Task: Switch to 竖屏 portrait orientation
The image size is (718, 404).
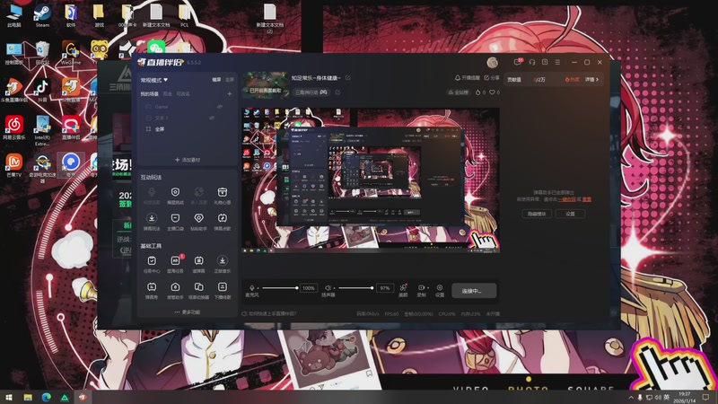Action: (x=230, y=80)
